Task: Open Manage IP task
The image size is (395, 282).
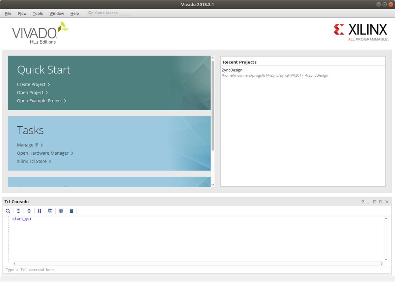Action: coord(27,145)
